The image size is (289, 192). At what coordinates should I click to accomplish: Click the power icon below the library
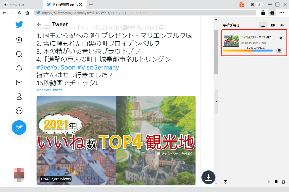tap(225, 182)
